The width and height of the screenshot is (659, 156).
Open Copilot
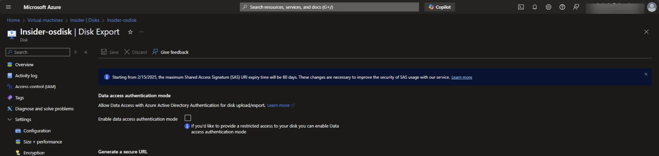point(440,7)
